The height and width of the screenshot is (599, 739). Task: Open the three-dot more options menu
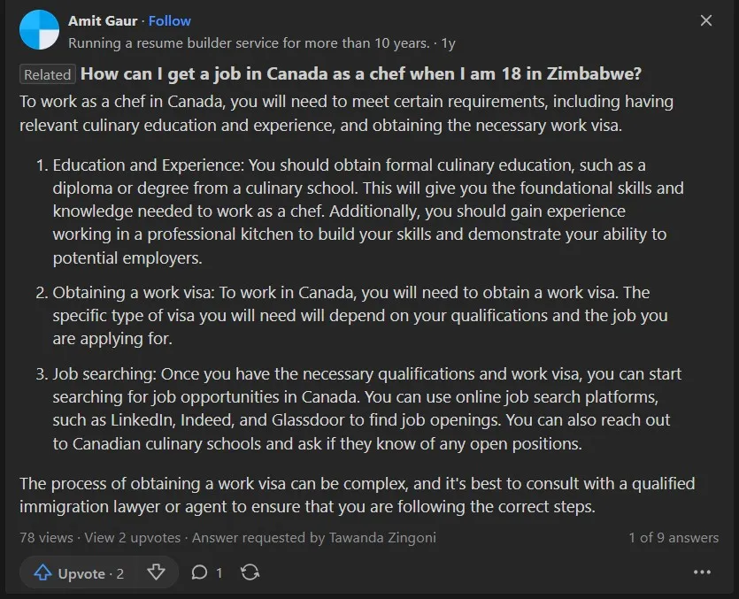[702, 572]
